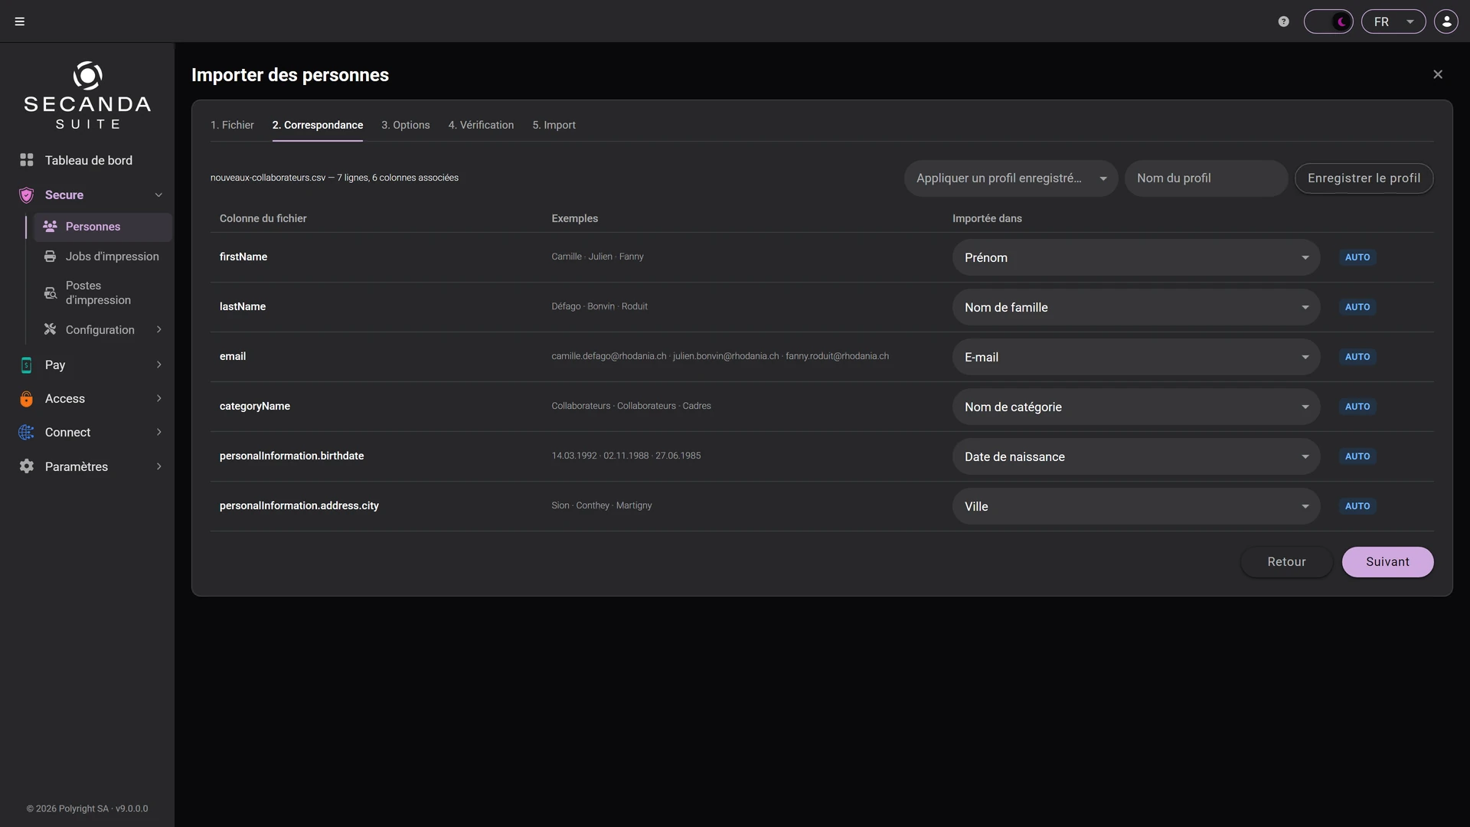Click the Postes d'impression icon

tap(51, 293)
